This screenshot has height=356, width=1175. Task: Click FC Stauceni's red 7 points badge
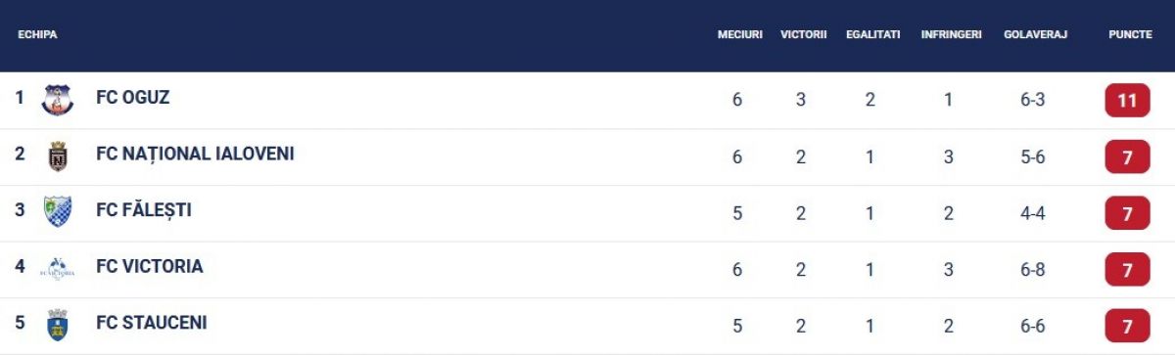[x=1127, y=326]
